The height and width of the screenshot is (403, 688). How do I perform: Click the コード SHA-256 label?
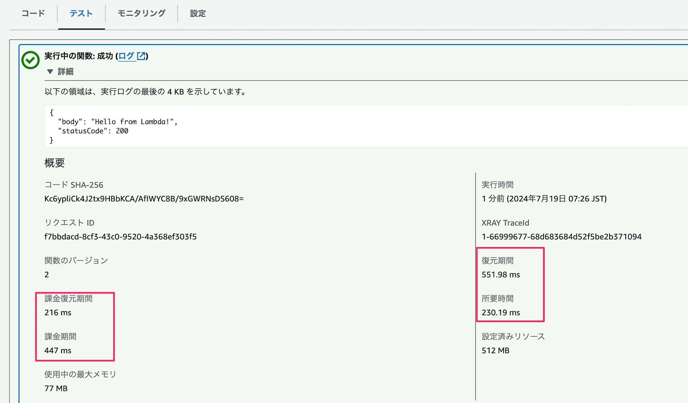pos(74,185)
